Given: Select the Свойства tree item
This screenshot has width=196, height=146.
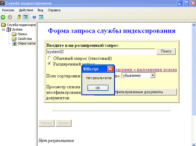Looking at the screenshot, I should point(25,39).
